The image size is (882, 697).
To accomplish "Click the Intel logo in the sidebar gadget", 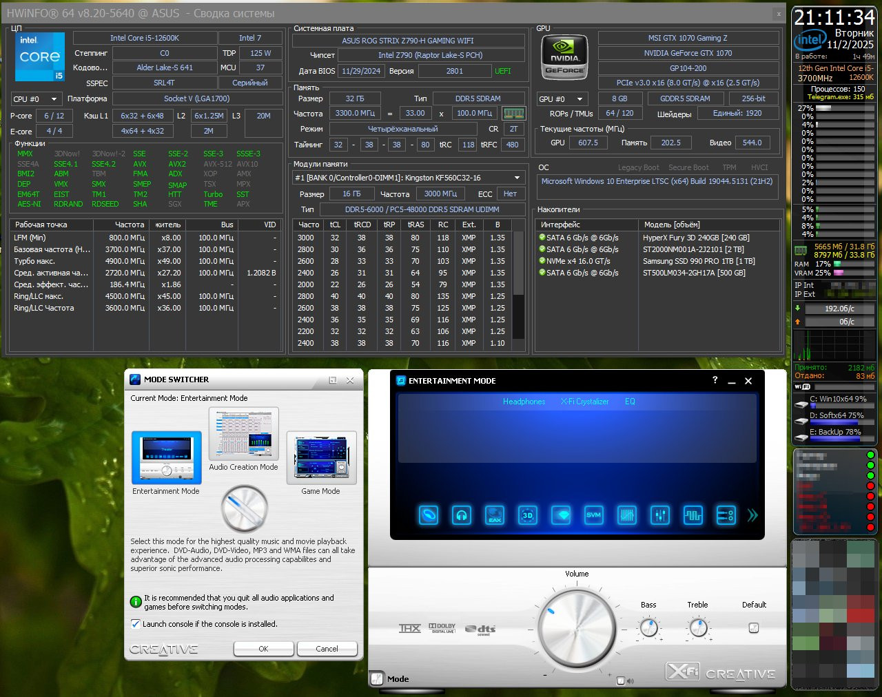I will (x=810, y=41).
